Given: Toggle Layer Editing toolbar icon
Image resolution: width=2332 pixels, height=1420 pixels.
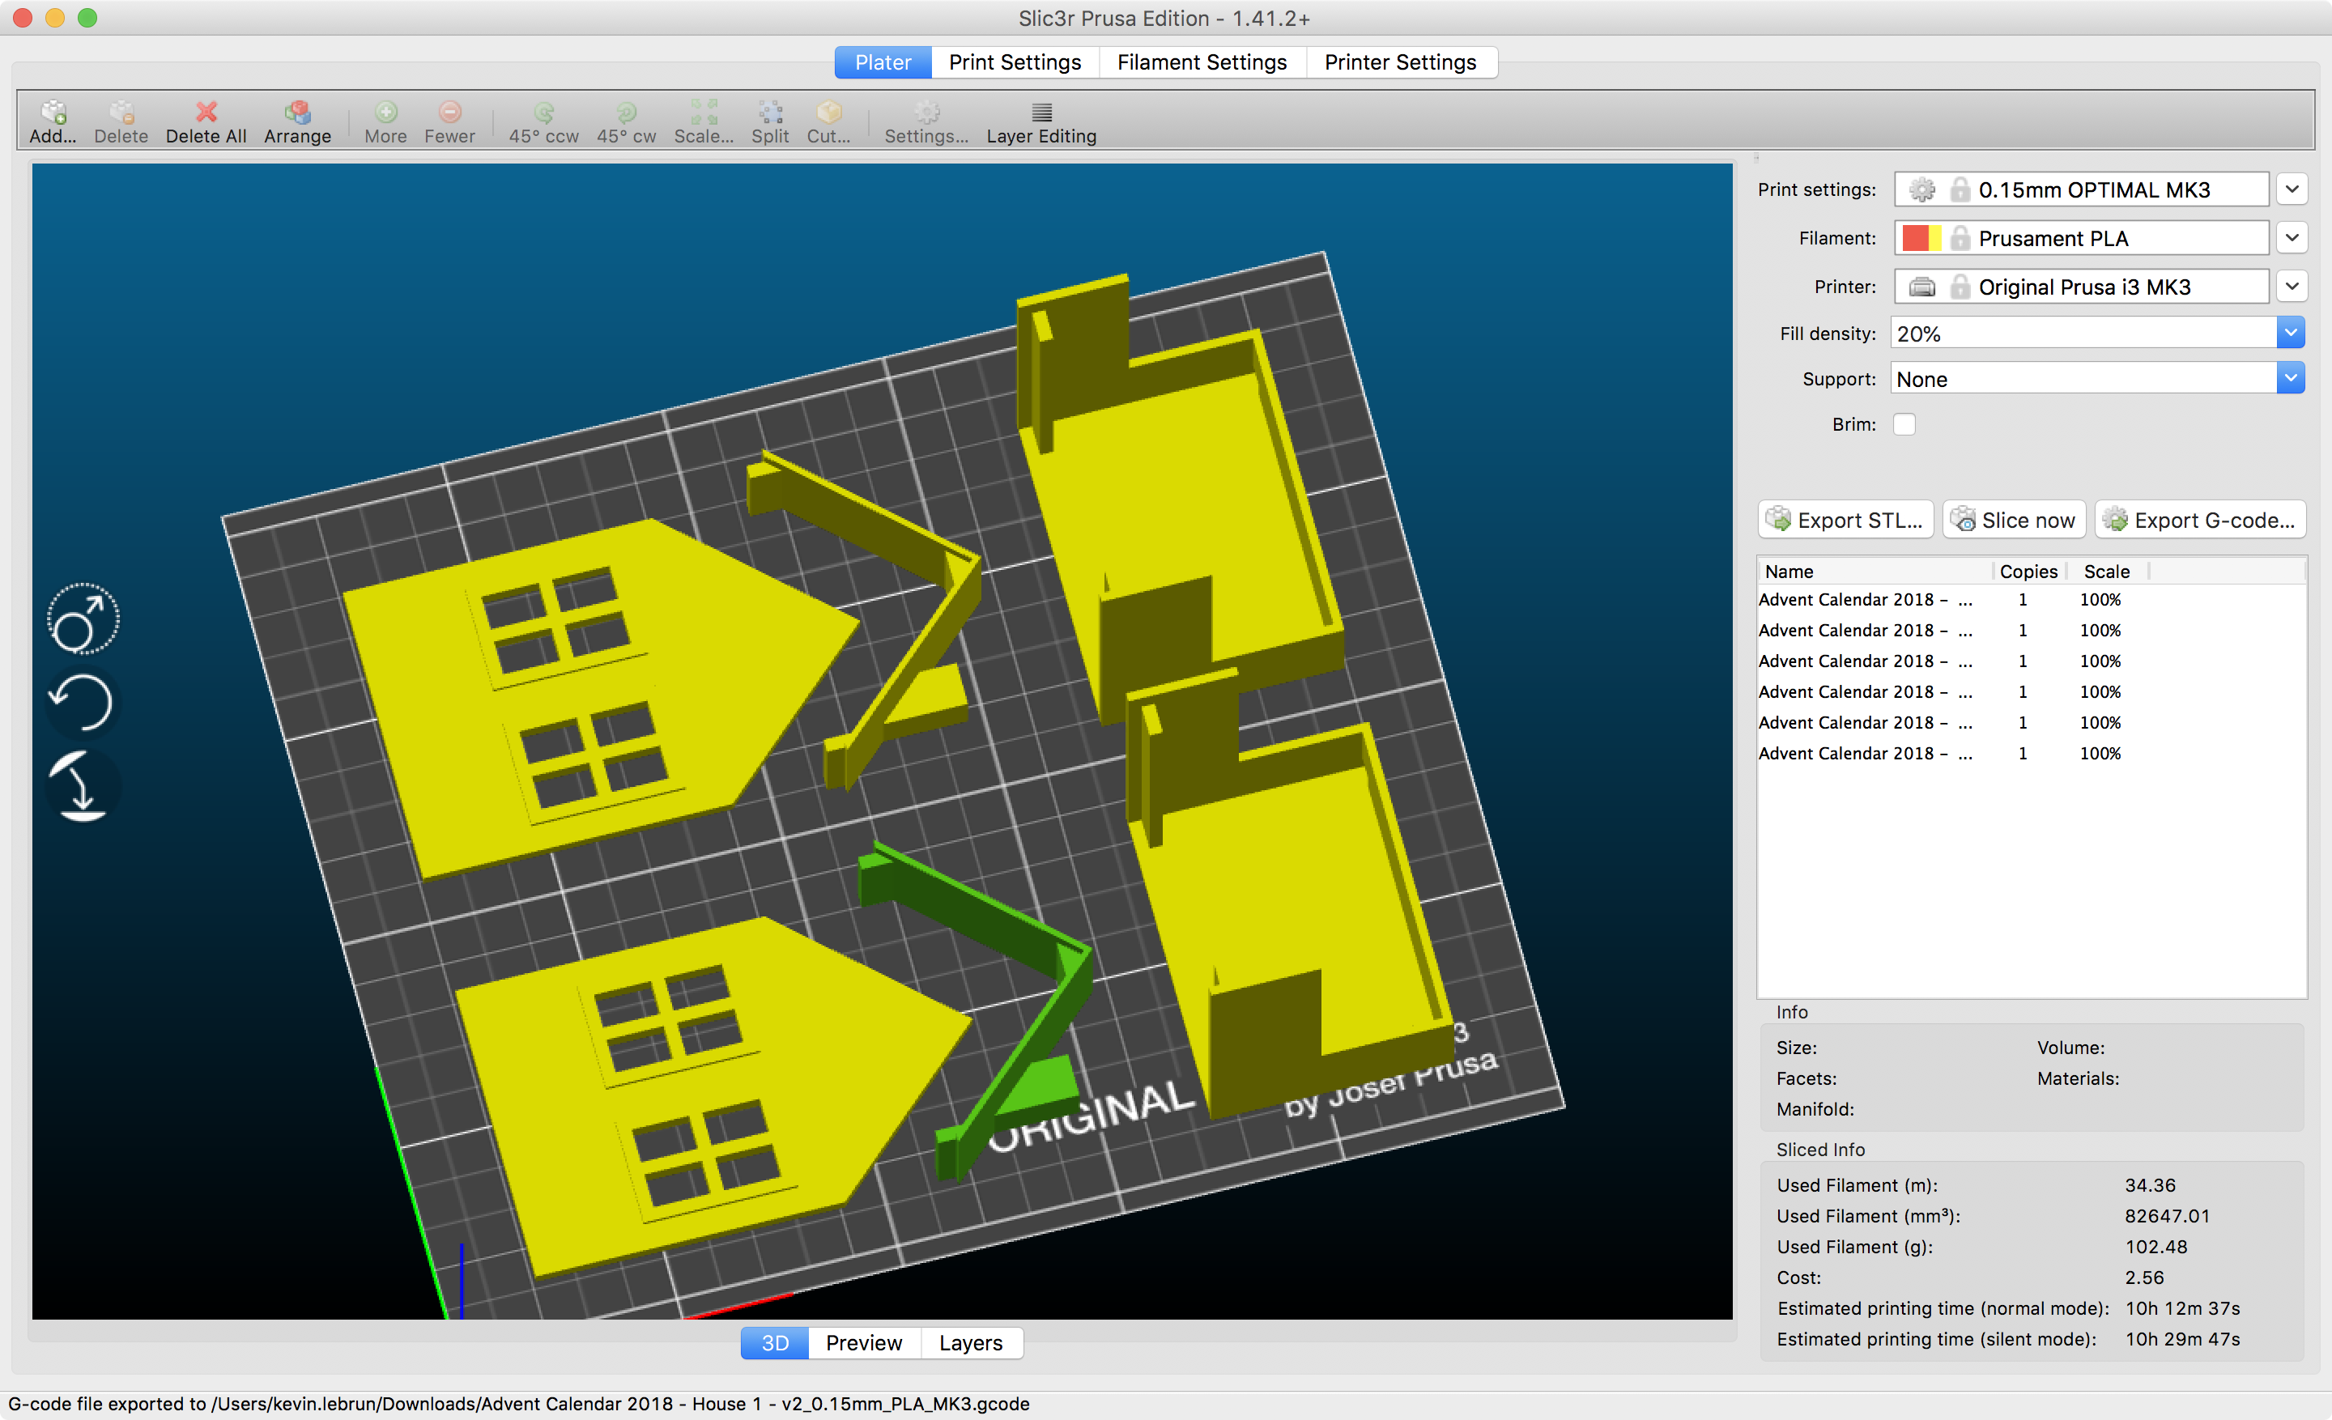Looking at the screenshot, I should pos(1041,122).
